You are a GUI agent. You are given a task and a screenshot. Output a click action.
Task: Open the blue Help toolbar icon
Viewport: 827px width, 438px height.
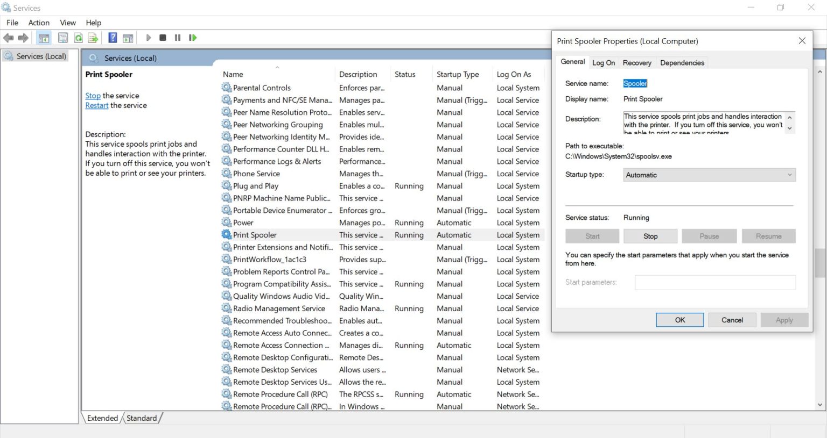[x=113, y=38]
